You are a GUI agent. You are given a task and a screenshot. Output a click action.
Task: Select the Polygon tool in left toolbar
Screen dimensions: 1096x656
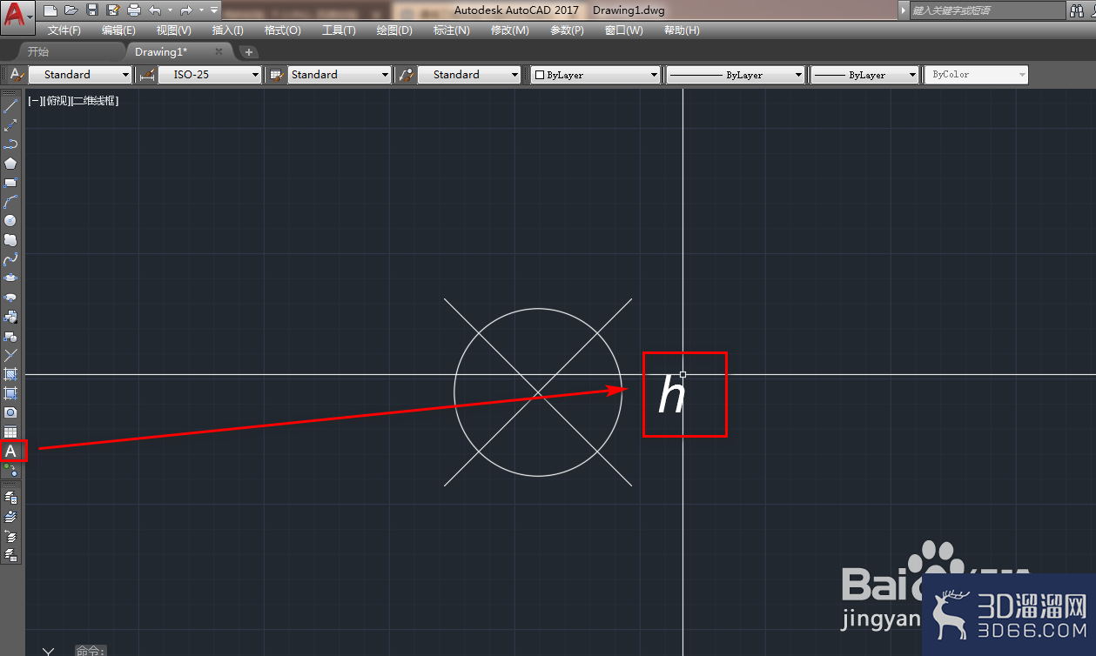(10, 164)
